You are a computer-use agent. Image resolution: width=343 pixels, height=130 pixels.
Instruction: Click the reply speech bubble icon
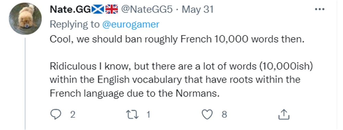click(55, 114)
